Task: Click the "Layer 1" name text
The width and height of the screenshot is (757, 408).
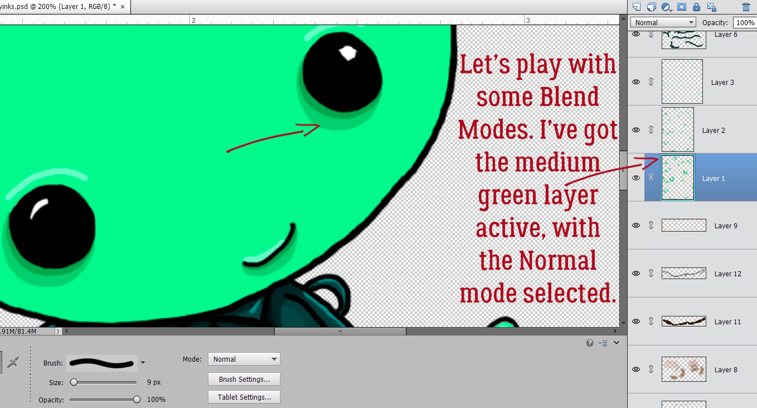Action: [x=714, y=178]
